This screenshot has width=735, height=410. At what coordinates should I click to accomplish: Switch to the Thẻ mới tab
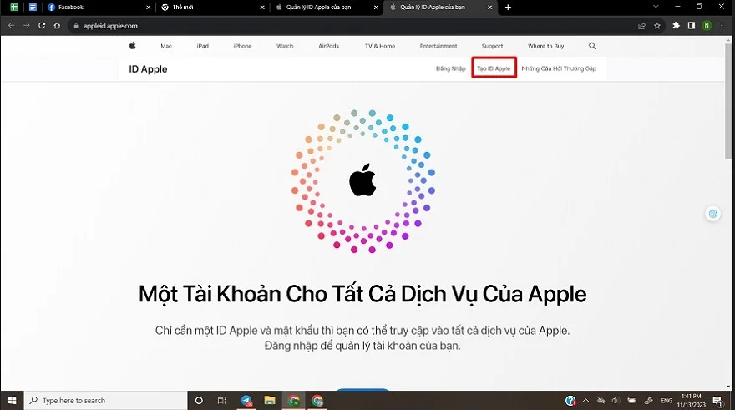pos(212,7)
